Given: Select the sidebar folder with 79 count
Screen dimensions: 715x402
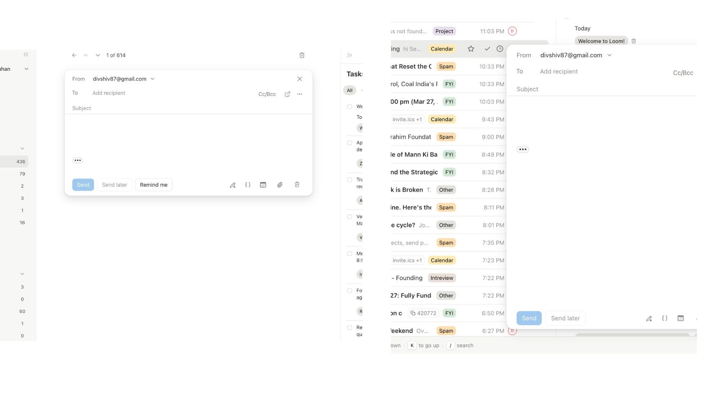Looking at the screenshot, I should (14, 174).
